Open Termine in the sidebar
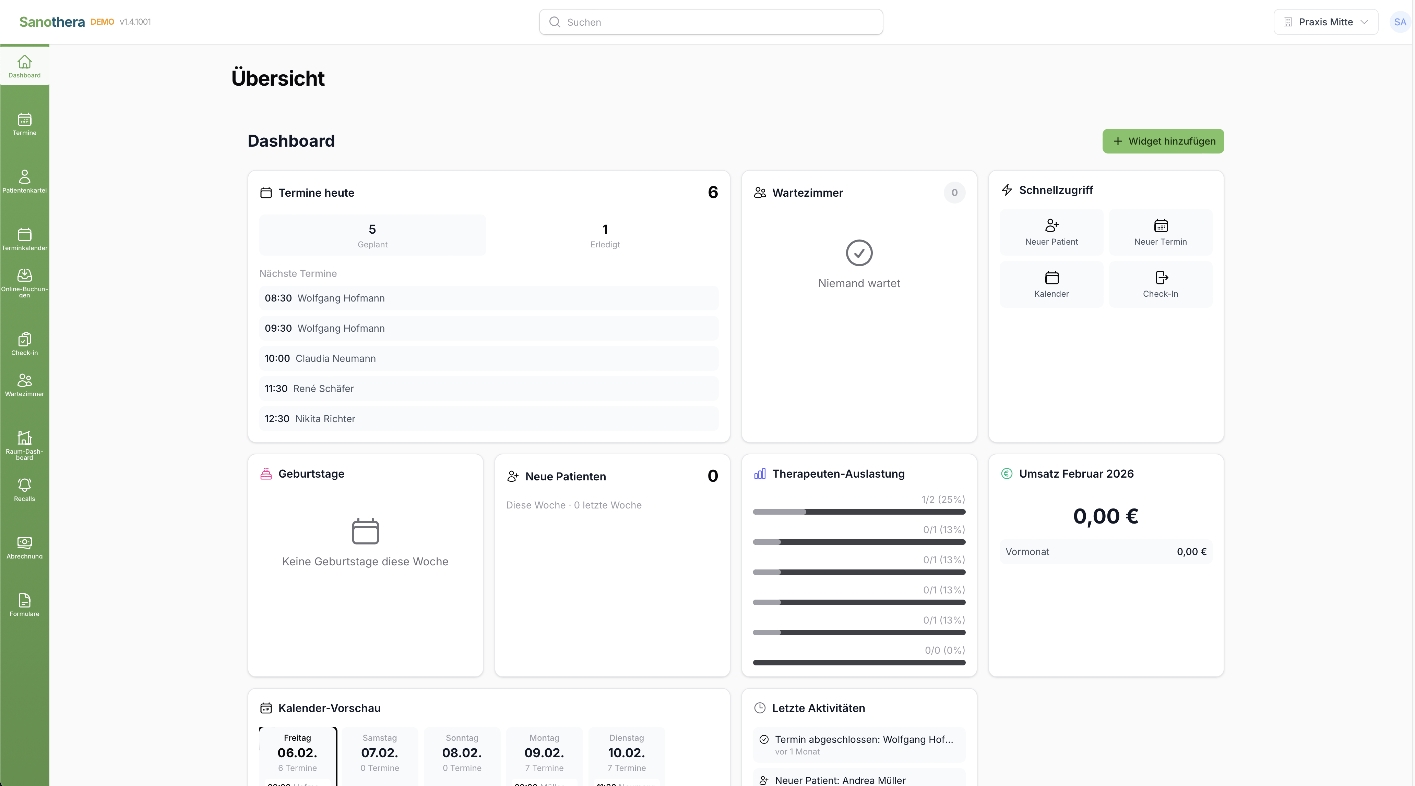 (x=25, y=124)
